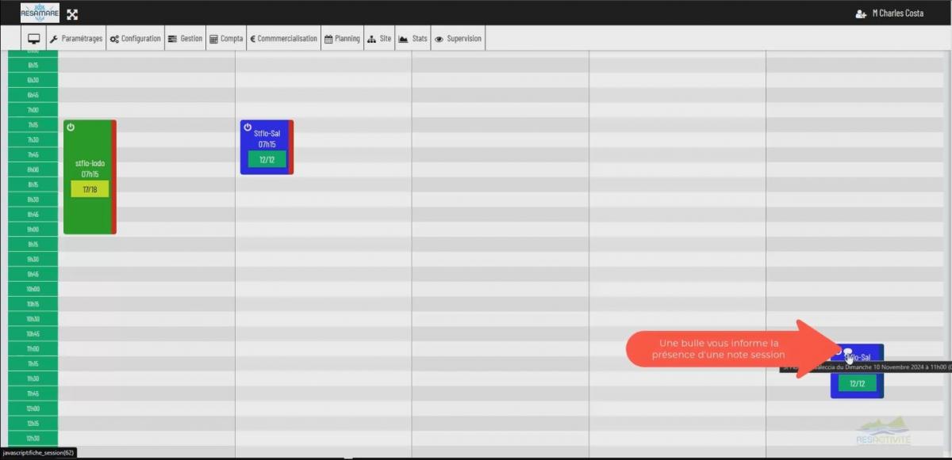Screen dimensions: 952x460
Task: Click the 12/12 badge on the 07h15 Stflo-Sal session
Action: click(267, 159)
